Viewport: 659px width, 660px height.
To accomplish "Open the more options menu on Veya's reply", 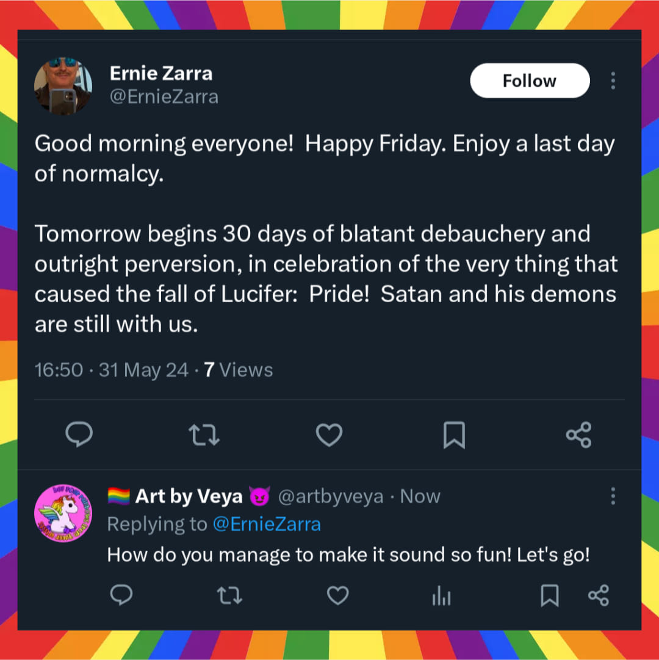I will pyautogui.click(x=613, y=496).
